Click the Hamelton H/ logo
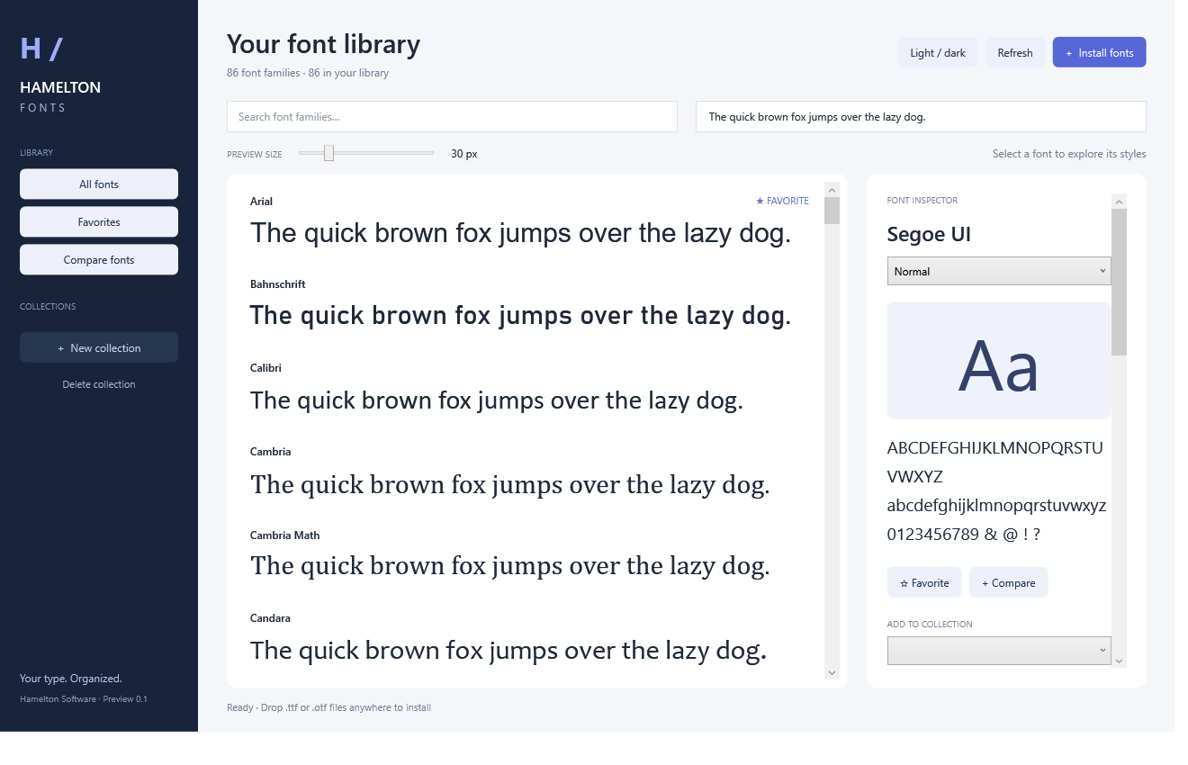 41,49
